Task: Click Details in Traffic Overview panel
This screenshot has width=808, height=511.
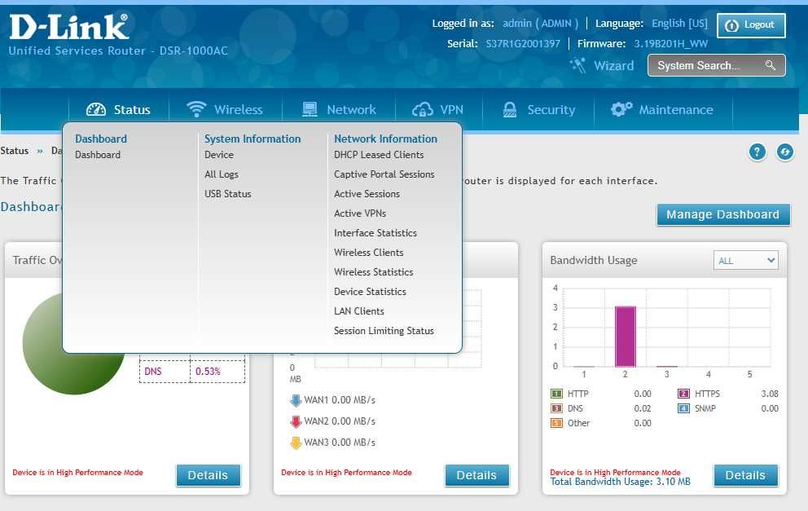Action: click(208, 475)
